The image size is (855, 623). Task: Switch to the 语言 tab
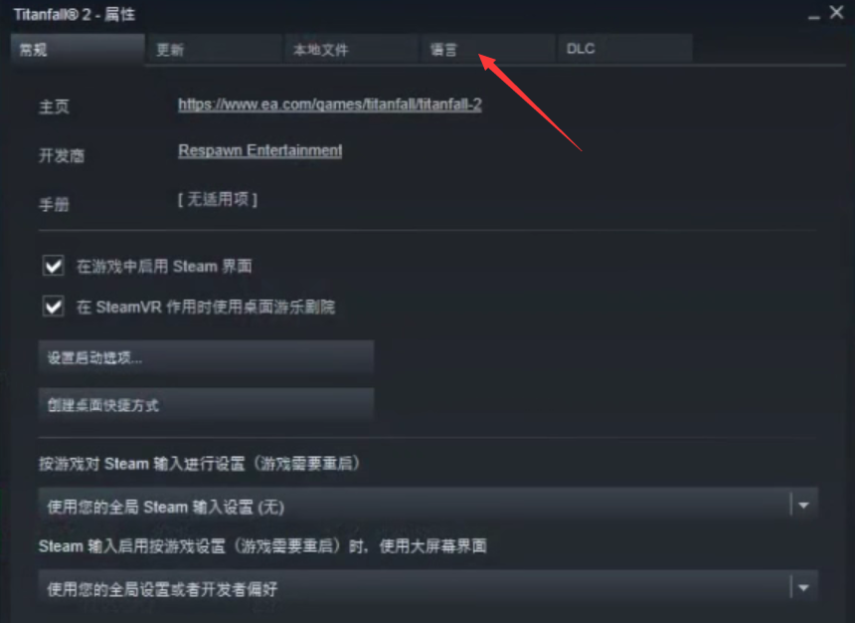point(487,50)
